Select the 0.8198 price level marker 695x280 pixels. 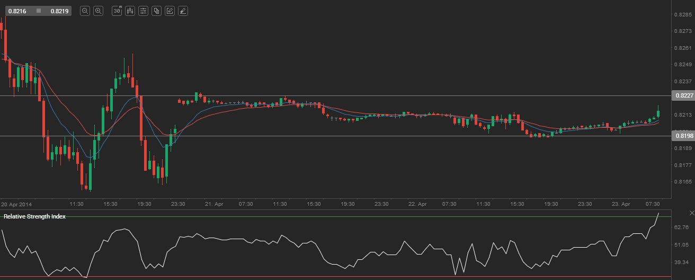[683, 136]
